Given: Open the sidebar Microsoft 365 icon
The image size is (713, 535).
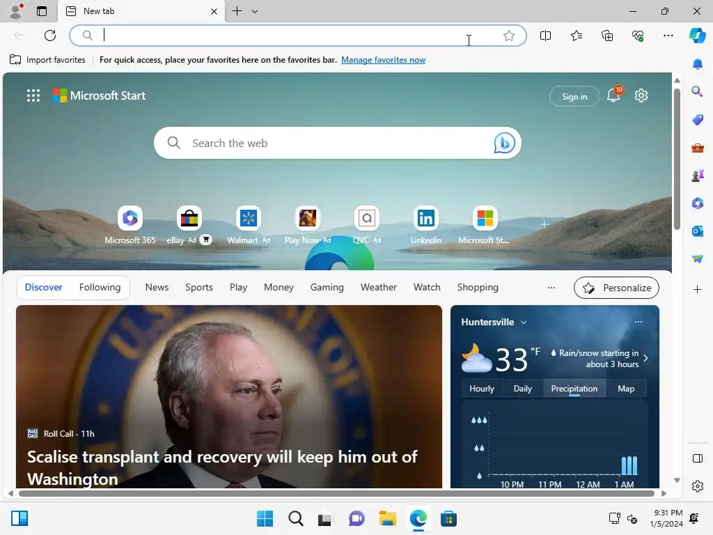Looking at the screenshot, I should point(697,203).
